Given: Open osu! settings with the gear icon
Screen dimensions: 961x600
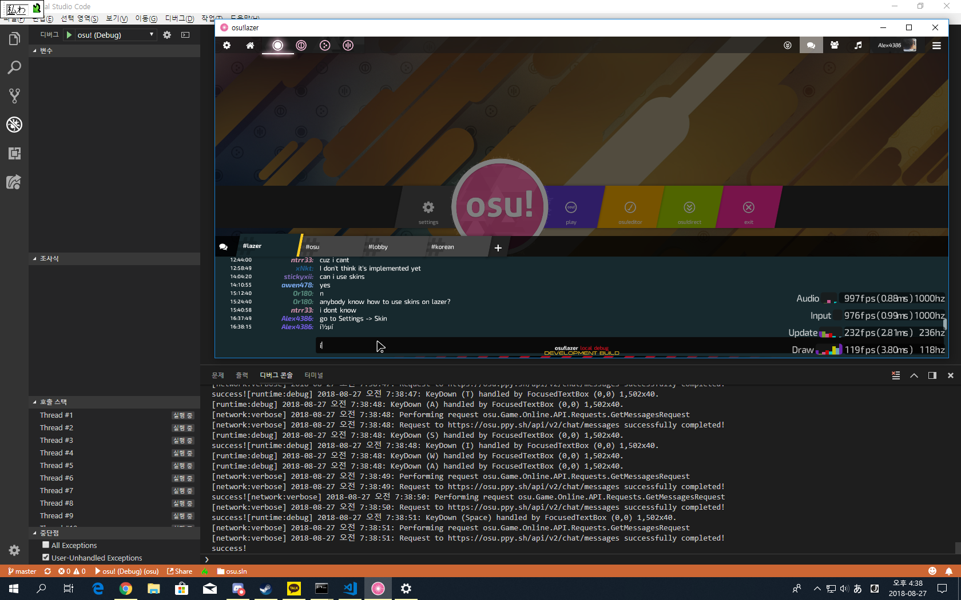Looking at the screenshot, I should (227, 45).
